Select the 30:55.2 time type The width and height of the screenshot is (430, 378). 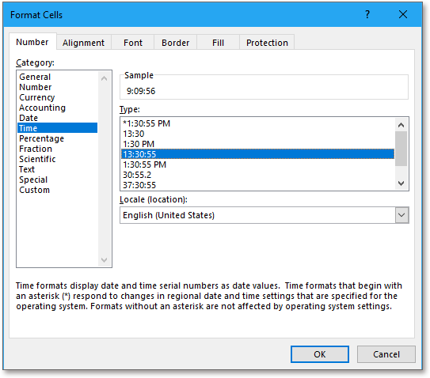pos(257,175)
